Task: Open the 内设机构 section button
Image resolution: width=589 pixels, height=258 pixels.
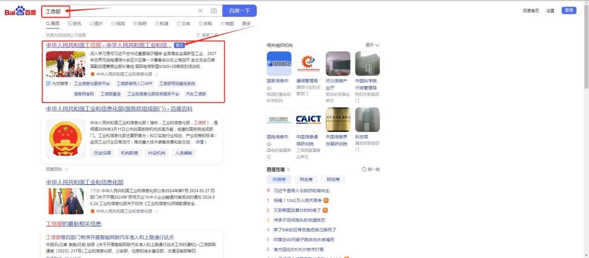Action: coord(157,153)
